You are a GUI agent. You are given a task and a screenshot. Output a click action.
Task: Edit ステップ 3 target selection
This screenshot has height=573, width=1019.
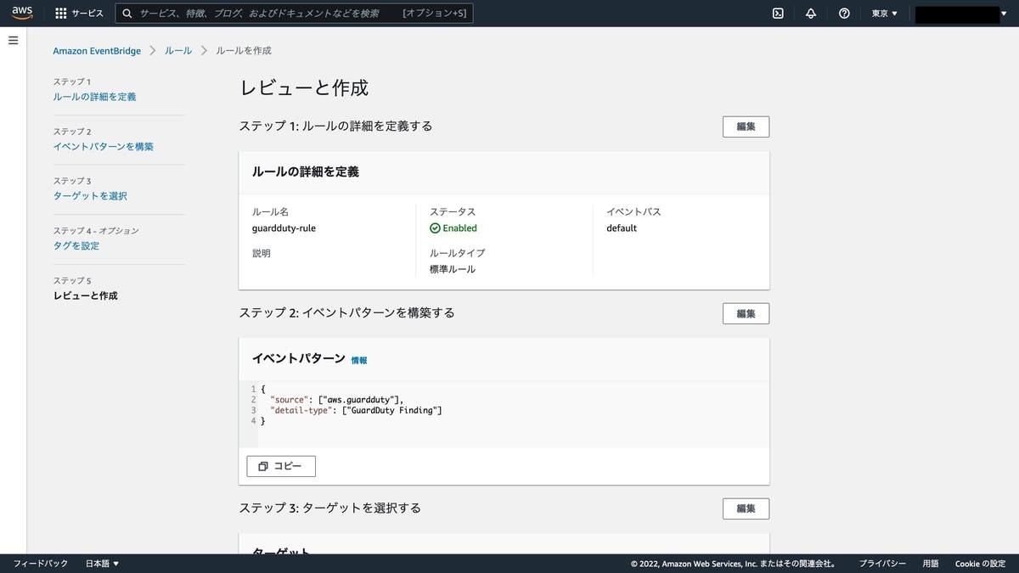(x=745, y=508)
